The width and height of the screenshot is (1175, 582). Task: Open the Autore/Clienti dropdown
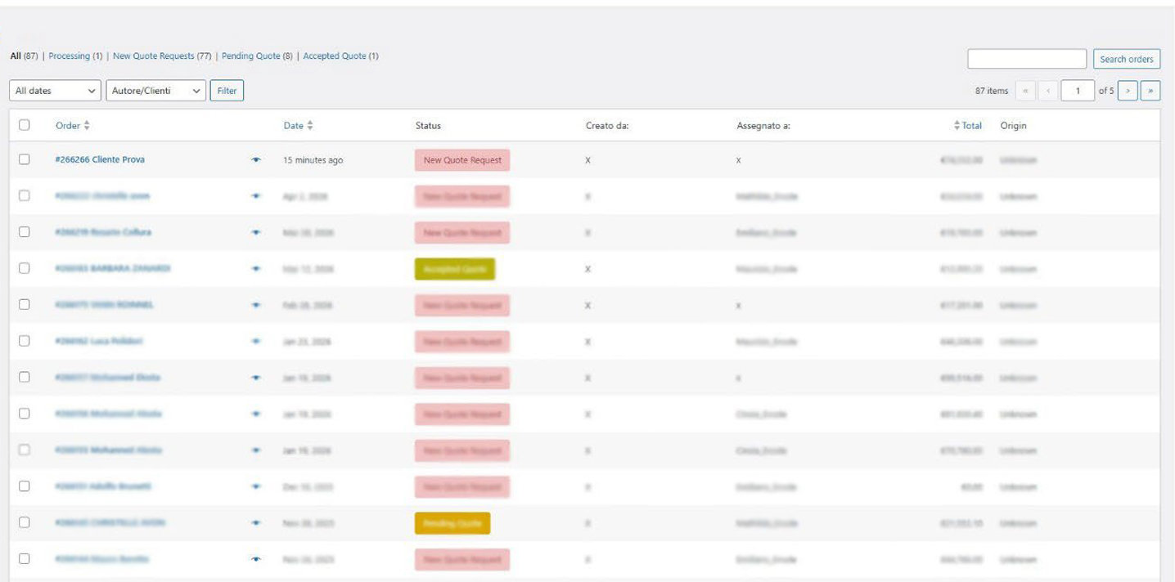coord(155,91)
